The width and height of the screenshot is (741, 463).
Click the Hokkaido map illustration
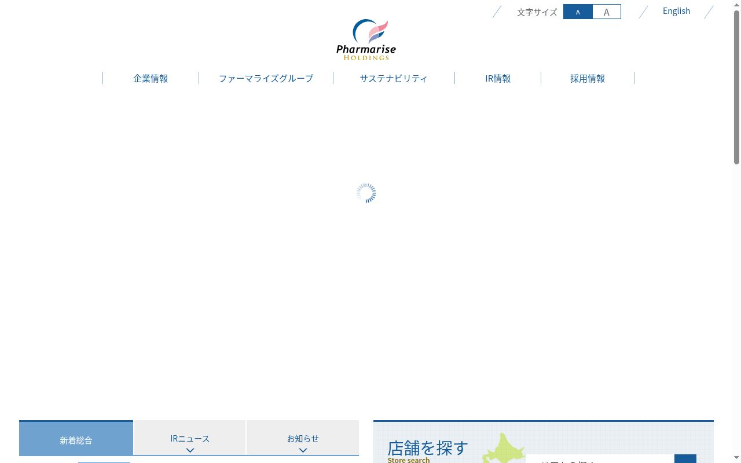pyautogui.click(x=504, y=448)
